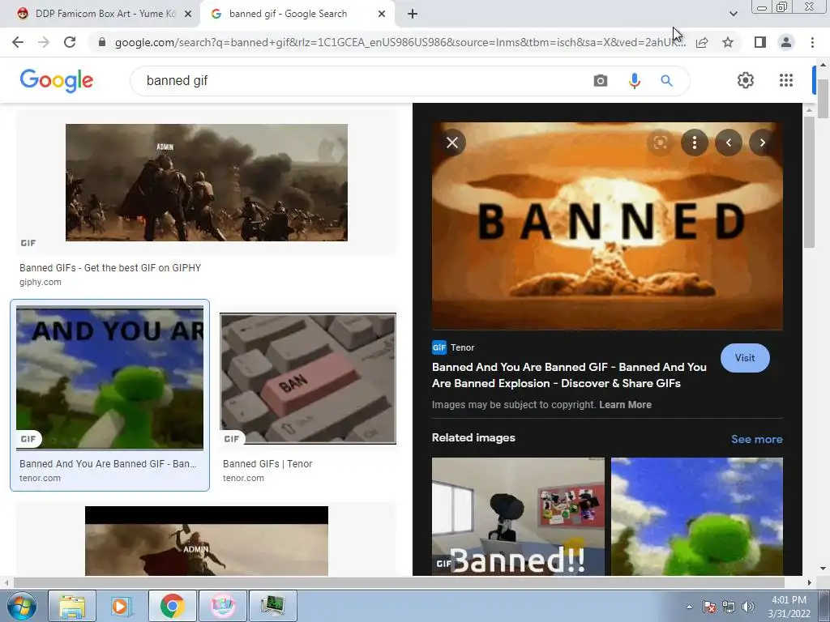Click the Visit button
This screenshot has height=622, width=830.
745,357
